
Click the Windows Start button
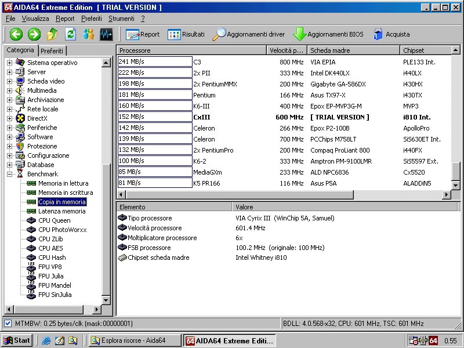click(17, 340)
